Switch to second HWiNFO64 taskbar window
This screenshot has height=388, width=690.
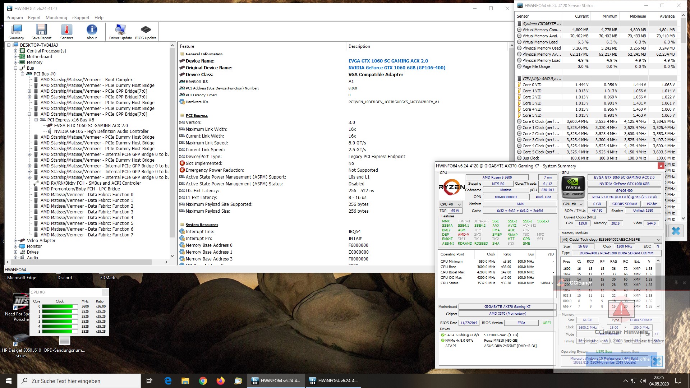[x=333, y=381]
